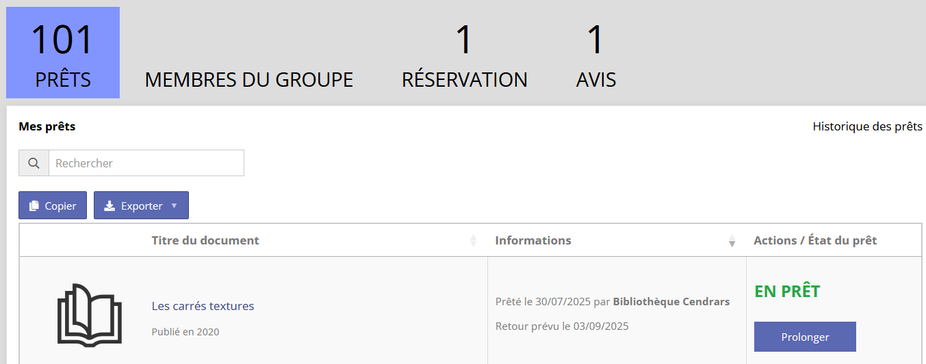This screenshot has height=364, width=926.
Task: Sort the Informations column using its arrows
Action: point(732,240)
